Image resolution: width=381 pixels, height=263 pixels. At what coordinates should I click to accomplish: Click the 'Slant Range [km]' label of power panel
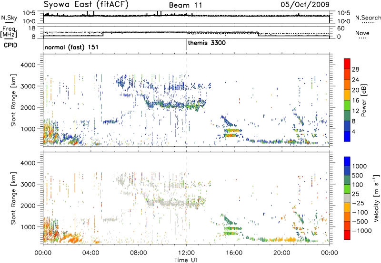click(x=13, y=100)
